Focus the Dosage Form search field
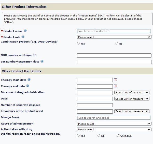153x144 pixels. coord(114,118)
